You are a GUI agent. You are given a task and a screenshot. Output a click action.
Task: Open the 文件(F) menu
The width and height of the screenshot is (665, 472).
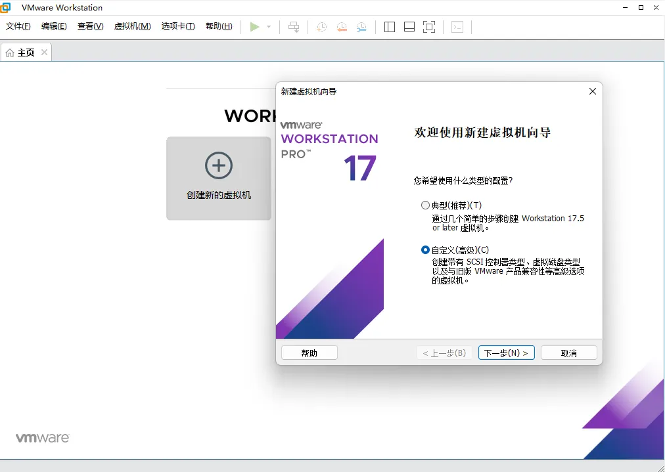(18, 26)
